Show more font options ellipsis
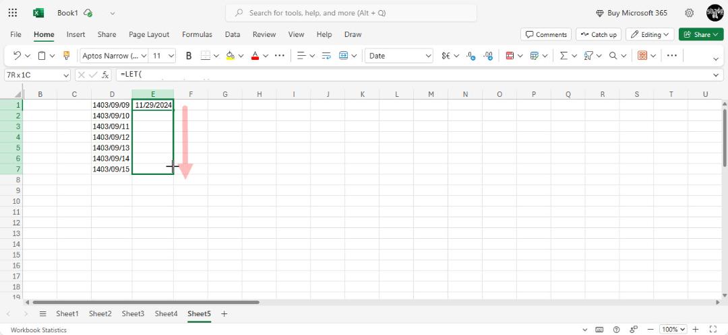The image size is (728, 335). [279, 56]
